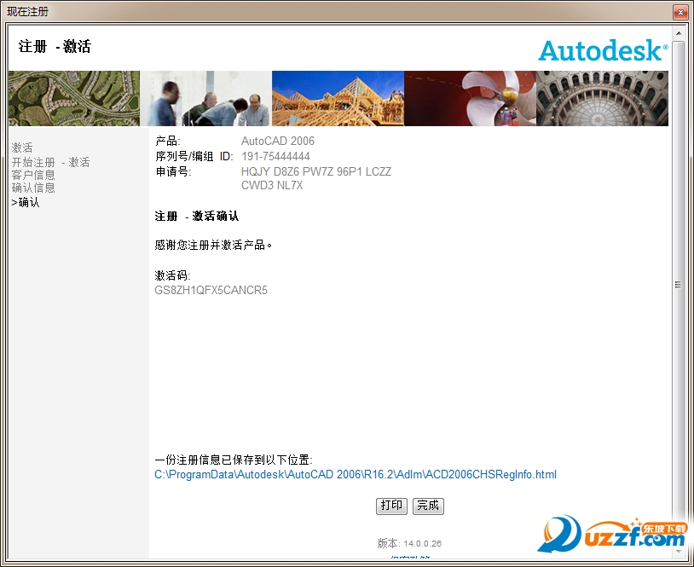Close the 现在注册 window

tap(680, 12)
